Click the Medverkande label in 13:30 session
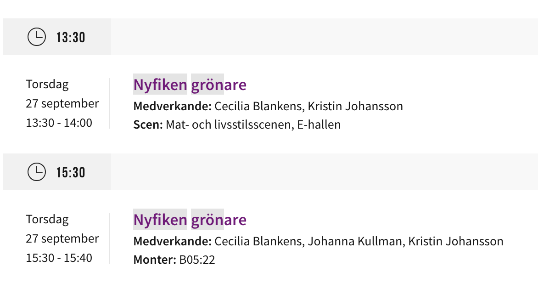The image size is (538, 306). pos(172,106)
